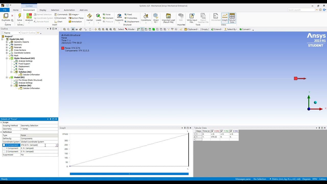Uncheck the X [N] column checkbox in Tabular Data

[212, 131]
